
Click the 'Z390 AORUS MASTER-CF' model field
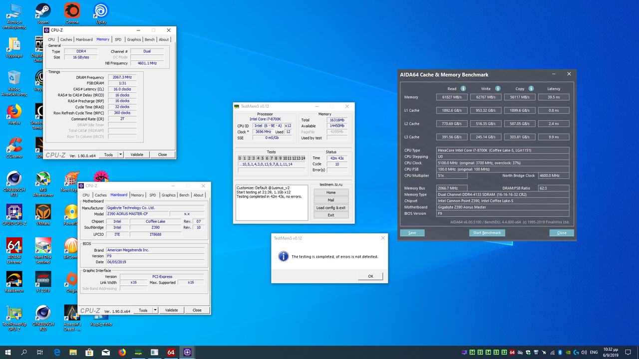137,213
